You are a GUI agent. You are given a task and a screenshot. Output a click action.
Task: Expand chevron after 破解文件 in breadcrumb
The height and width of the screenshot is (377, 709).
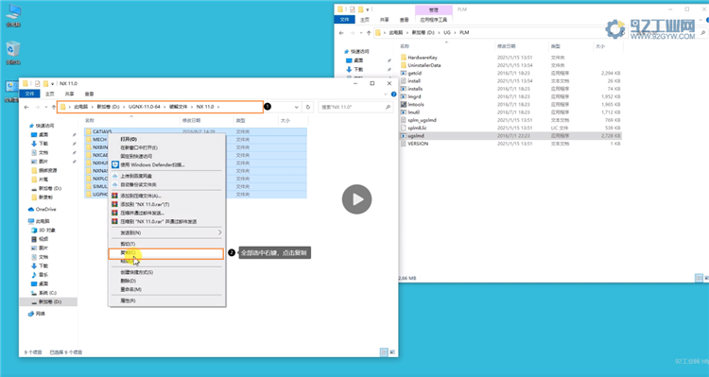coord(192,107)
